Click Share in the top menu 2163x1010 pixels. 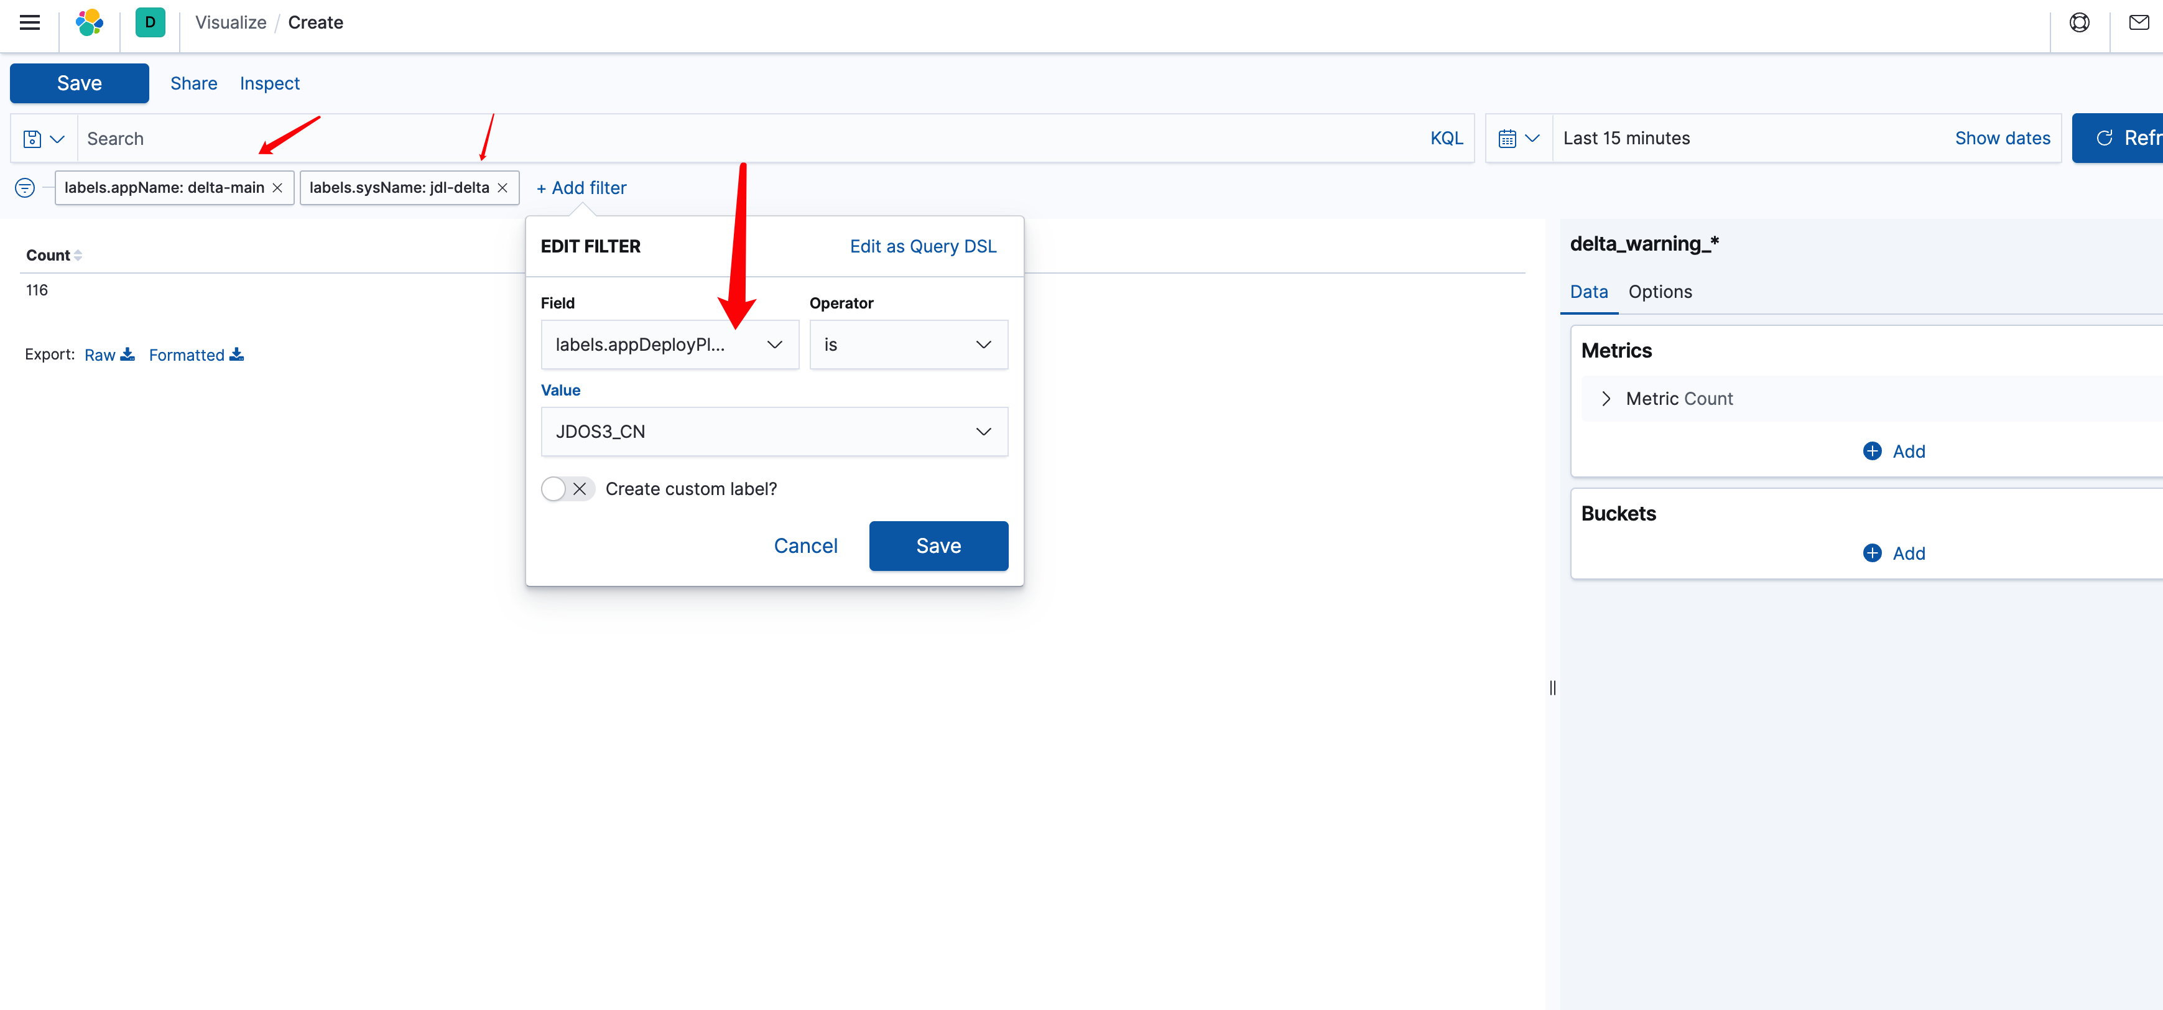coord(194,83)
